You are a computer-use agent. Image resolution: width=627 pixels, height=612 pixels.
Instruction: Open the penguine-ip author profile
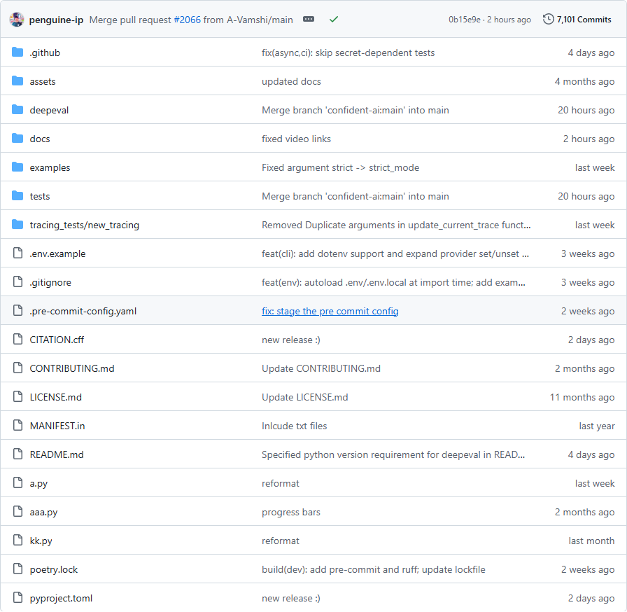point(56,20)
